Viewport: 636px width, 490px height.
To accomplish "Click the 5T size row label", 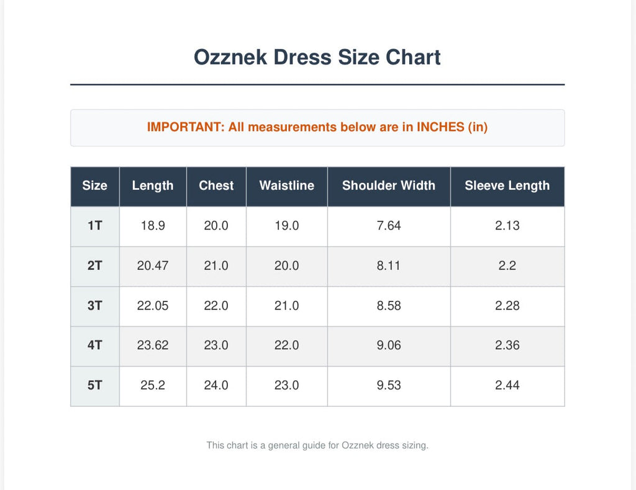I will pos(95,386).
